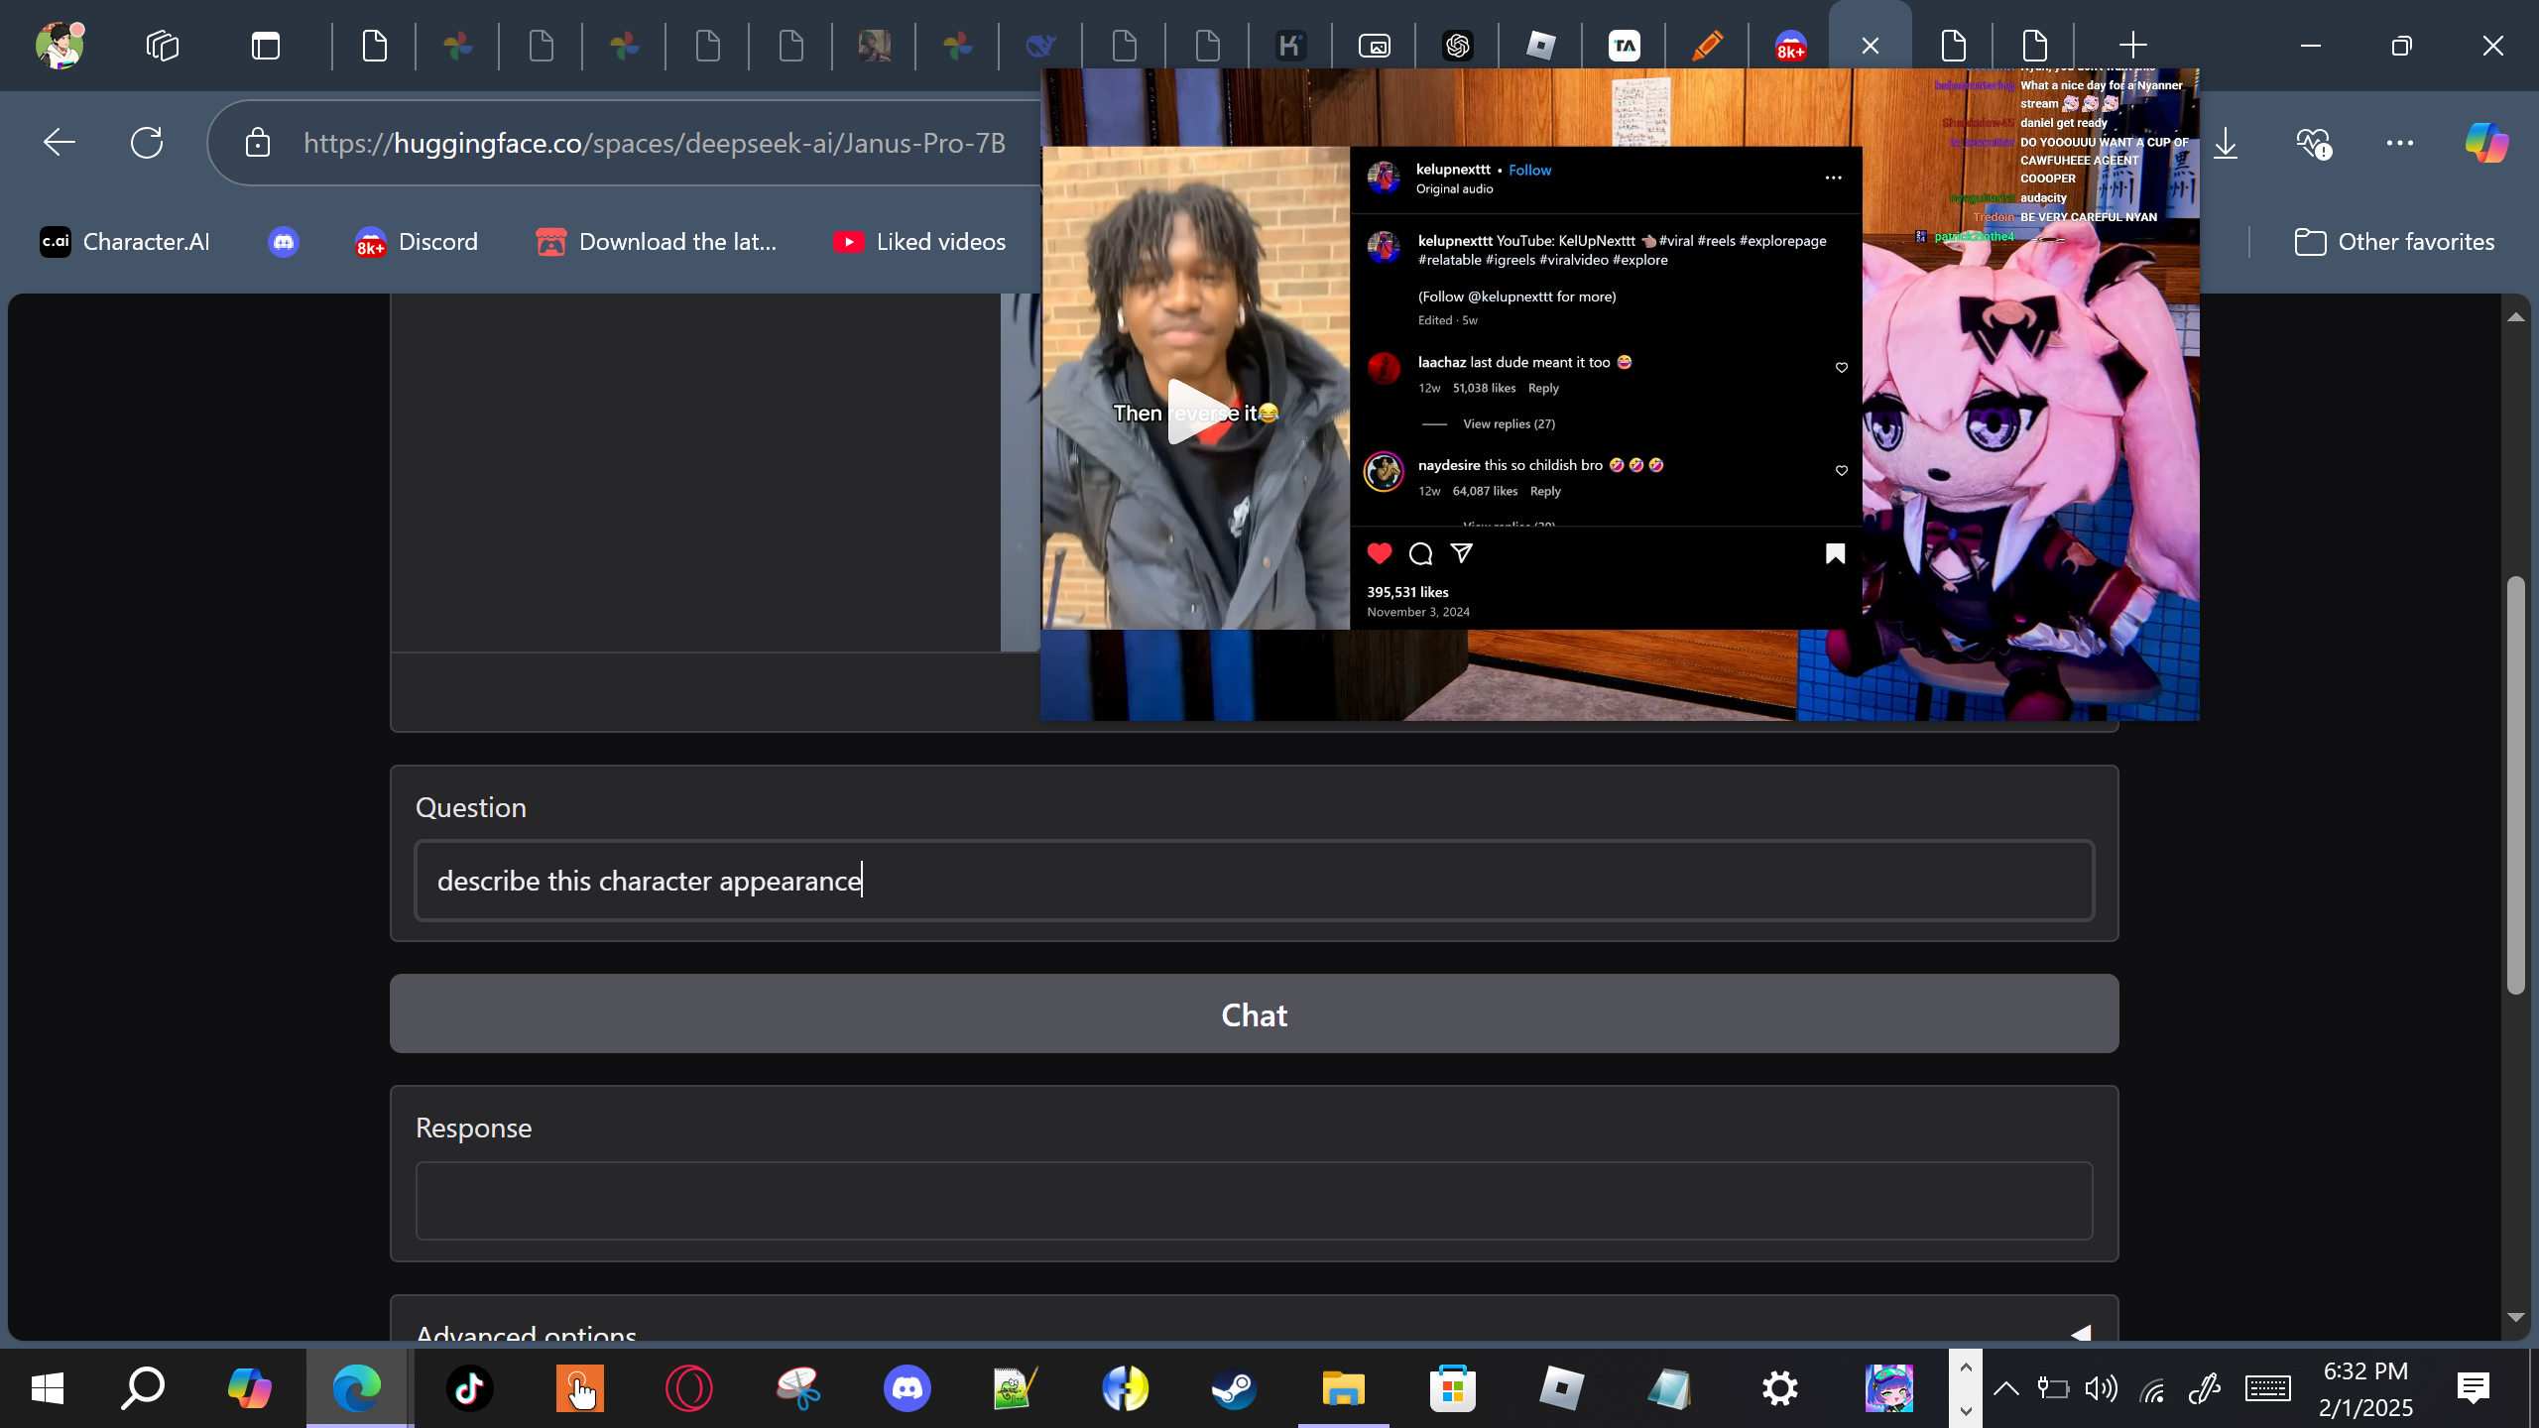Open the Downloads icon in browser toolbar

coord(2226,143)
